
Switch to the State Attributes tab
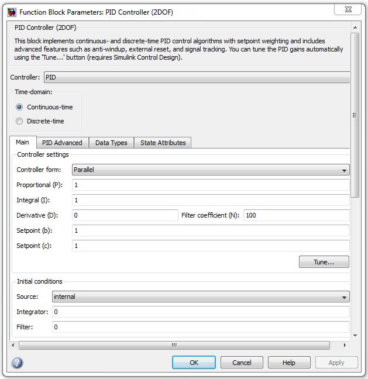point(163,143)
